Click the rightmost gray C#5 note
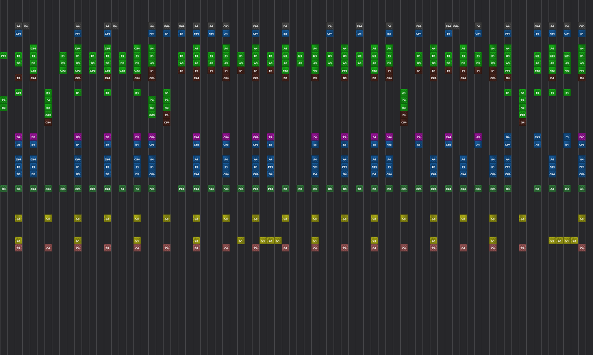Screen dimensions: 593x355 pos(582,26)
